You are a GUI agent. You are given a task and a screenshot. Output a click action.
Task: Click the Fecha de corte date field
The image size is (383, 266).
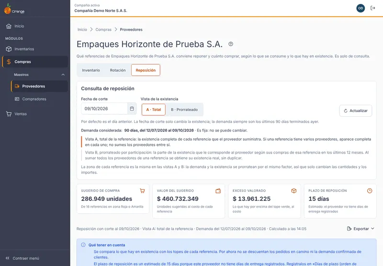tap(104, 109)
